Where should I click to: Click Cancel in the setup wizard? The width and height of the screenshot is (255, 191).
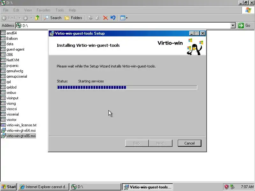point(189,143)
